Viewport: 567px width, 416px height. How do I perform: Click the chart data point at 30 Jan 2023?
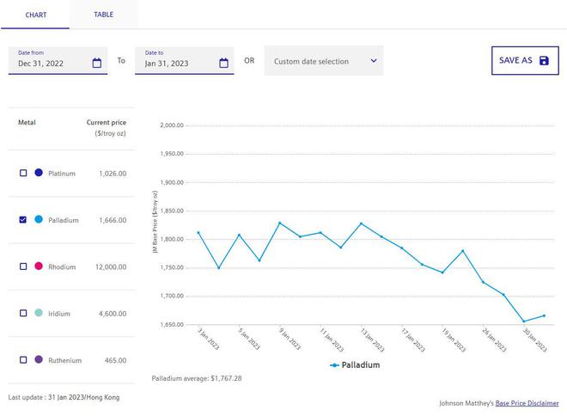pyautogui.click(x=524, y=321)
